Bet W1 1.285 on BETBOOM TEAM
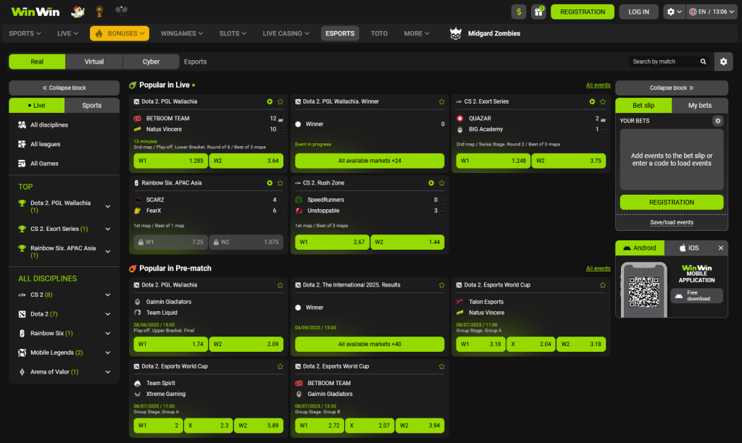This screenshot has width=742, height=443. [170, 161]
